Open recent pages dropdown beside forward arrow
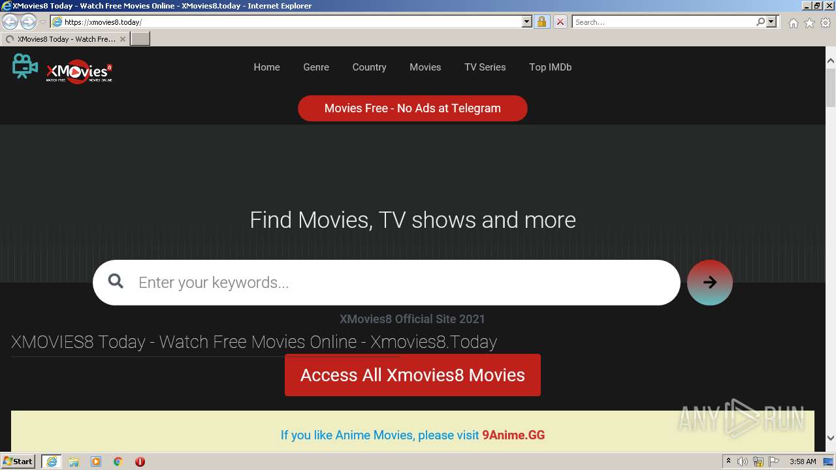836x470 pixels. (x=42, y=22)
